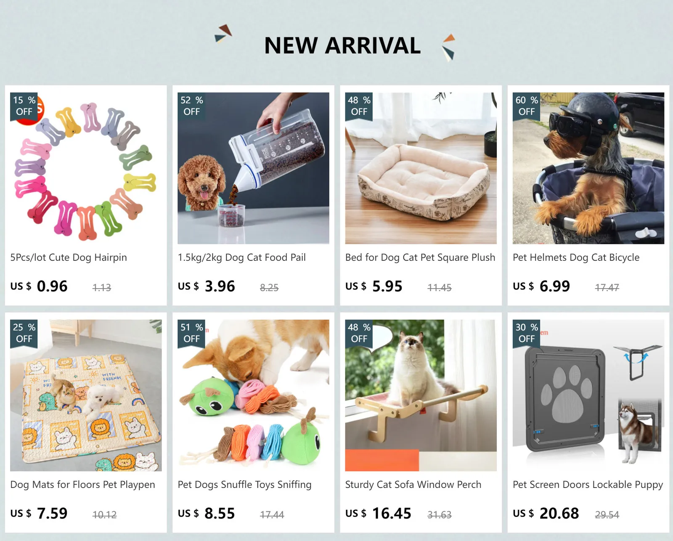Click Pet Screen Doors Lockable Puppy title
Image resolution: width=673 pixels, height=541 pixels.
[588, 485]
